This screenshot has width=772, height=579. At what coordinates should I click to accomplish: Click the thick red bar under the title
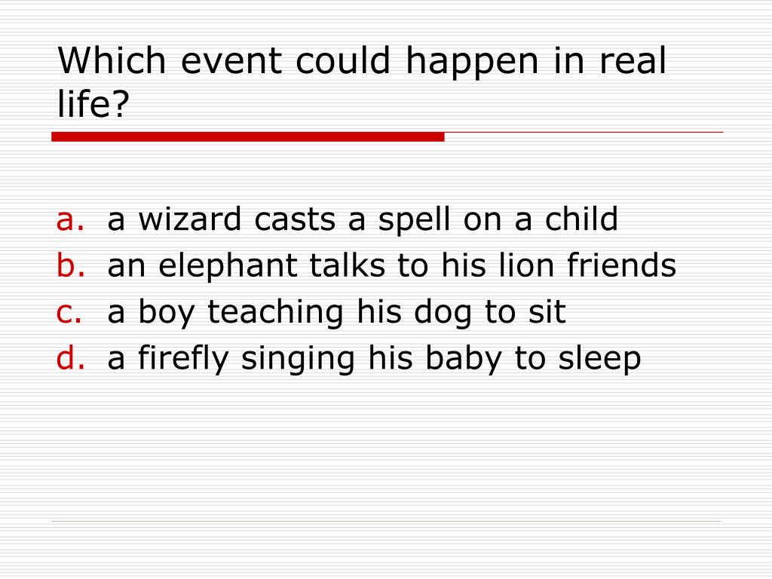click(x=247, y=137)
